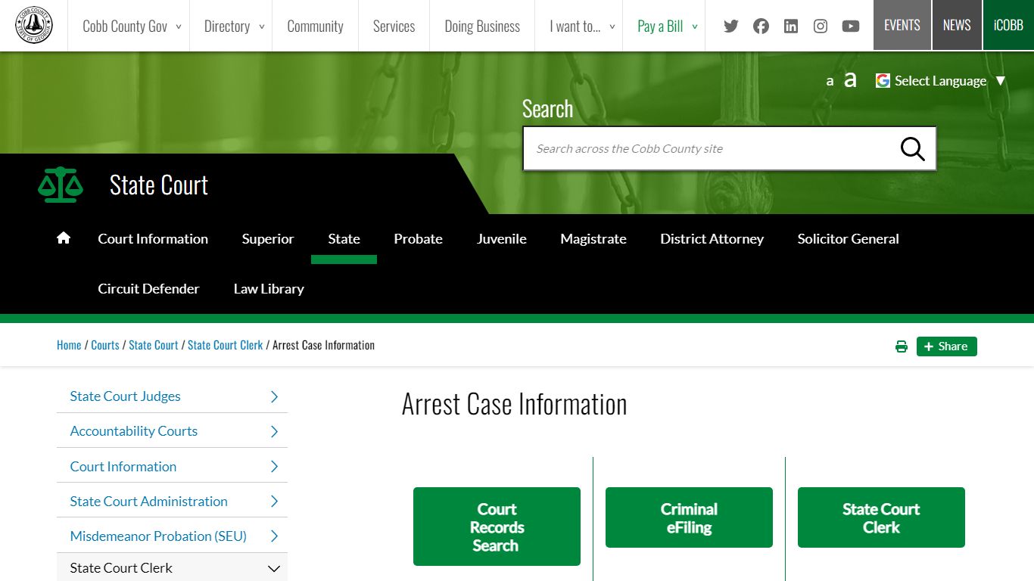Screen dimensions: 1034x581
Task: Click the search magnifier icon
Action: [x=912, y=149]
